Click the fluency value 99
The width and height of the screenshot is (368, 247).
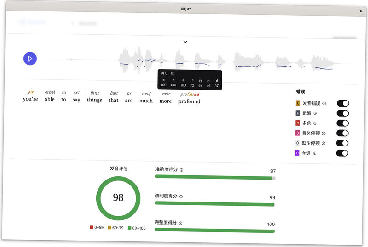(x=272, y=197)
